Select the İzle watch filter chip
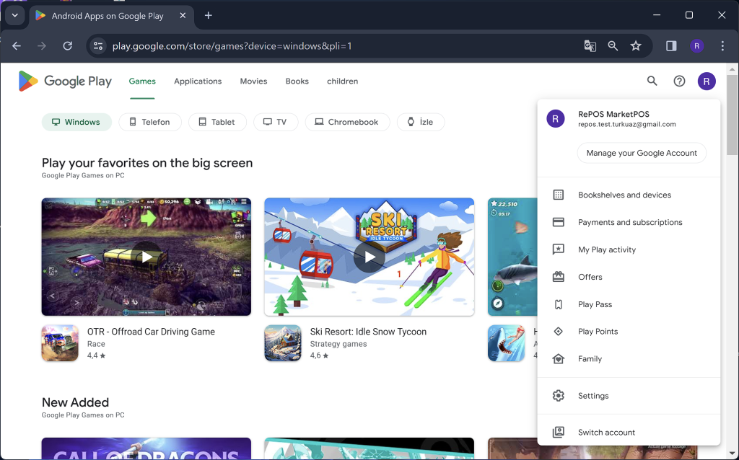 [x=421, y=122]
